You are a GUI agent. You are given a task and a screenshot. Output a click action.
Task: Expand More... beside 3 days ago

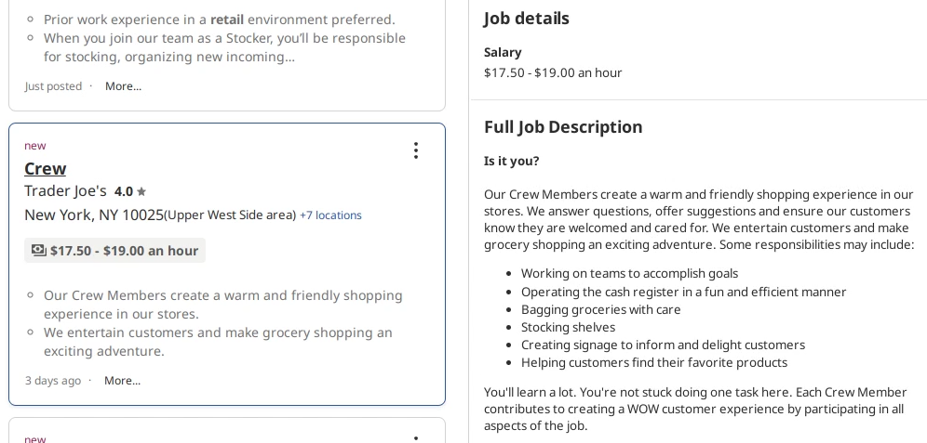click(122, 381)
